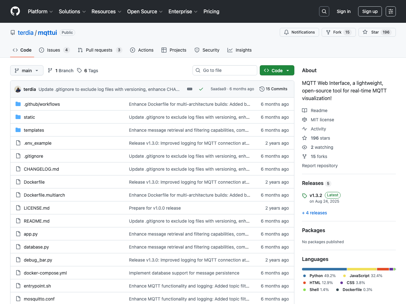Expand the Resources menu in header

pos(106,11)
